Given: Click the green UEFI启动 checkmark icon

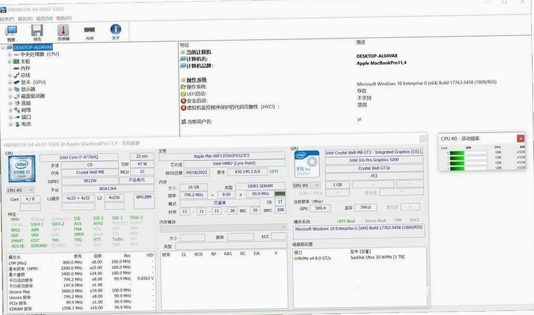Looking at the screenshot, I should [x=183, y=94].
